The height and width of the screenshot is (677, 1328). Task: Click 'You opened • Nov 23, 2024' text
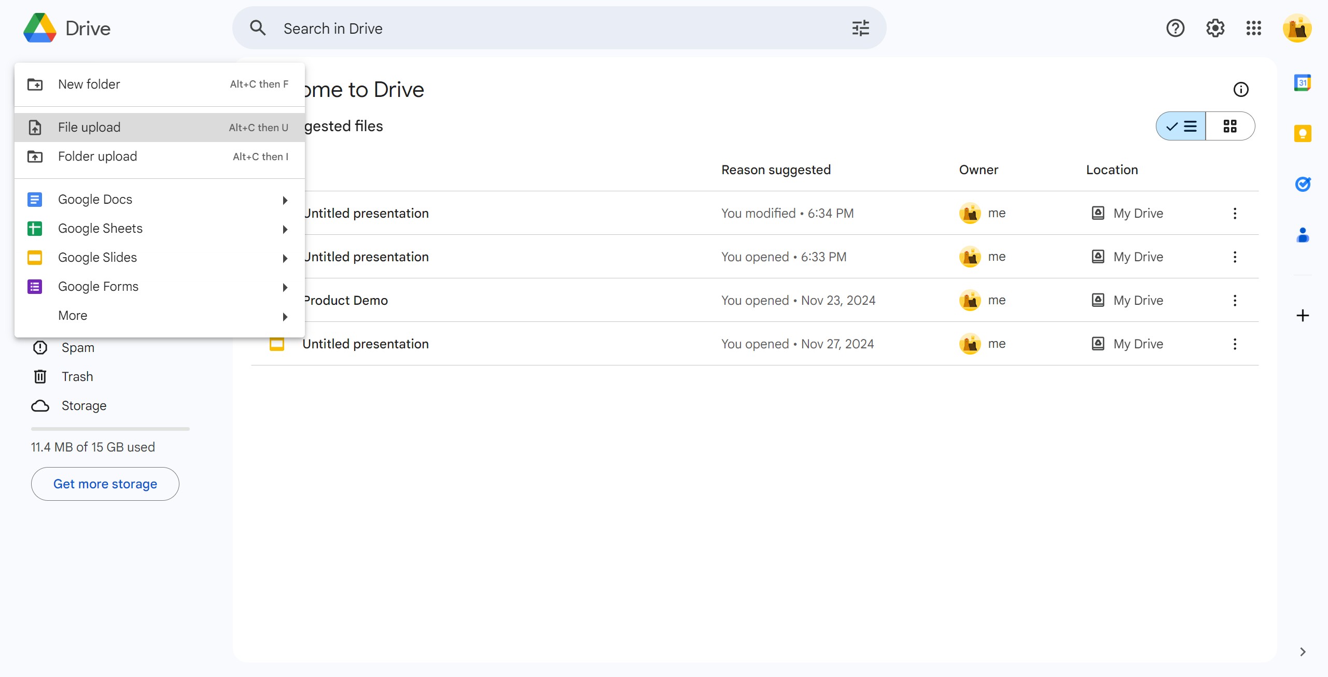(798, 300)
